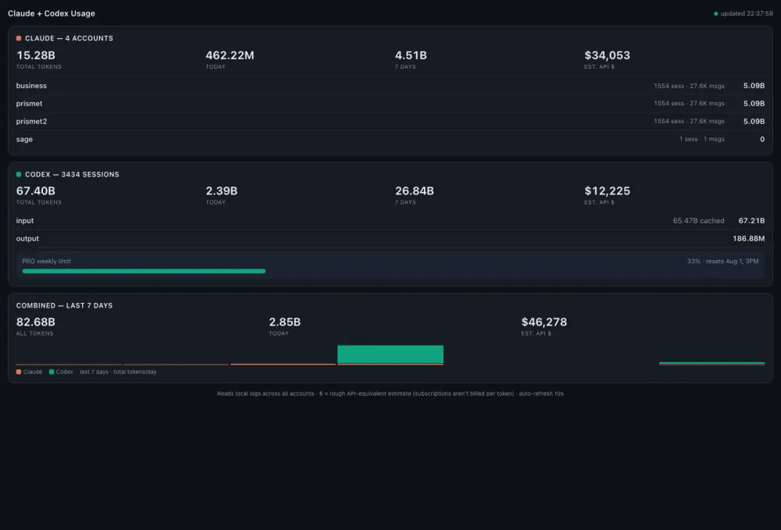Image resolution: width=781 pixels, height=530 pixels.
Task: Click the 2.39B today value
Action: [222, 191]
